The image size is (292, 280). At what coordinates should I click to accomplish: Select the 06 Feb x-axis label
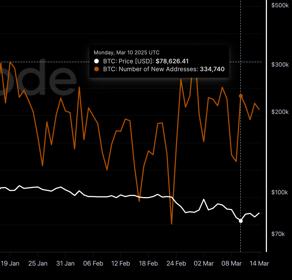click(x=93, y=263)
